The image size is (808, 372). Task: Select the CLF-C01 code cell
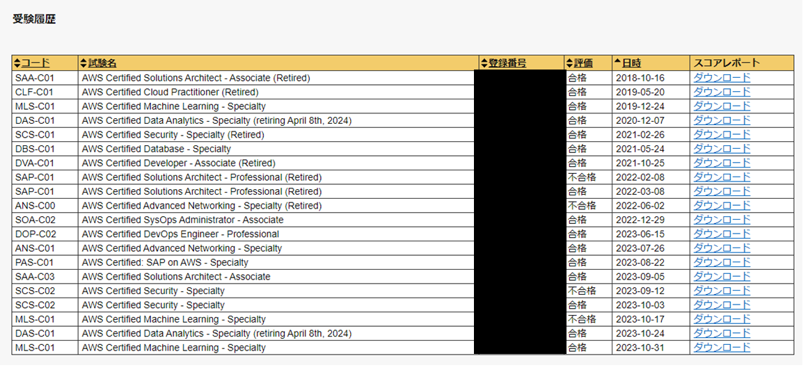[x=45, y=92]
